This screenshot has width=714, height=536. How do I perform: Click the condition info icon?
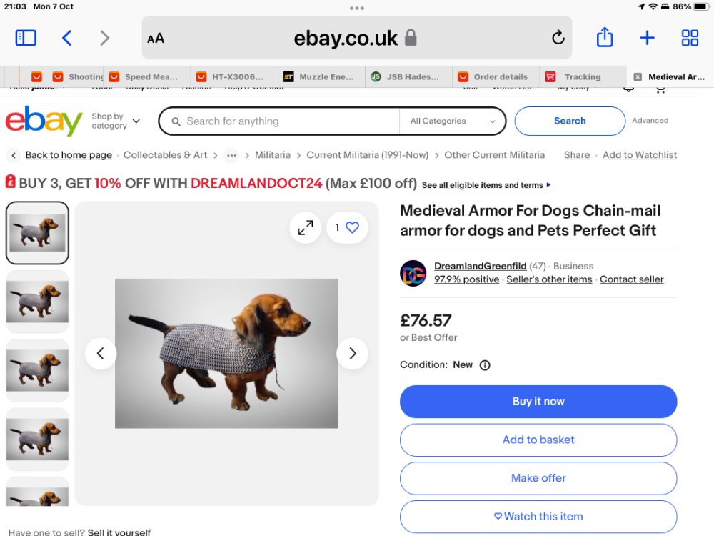pos(485,365)
